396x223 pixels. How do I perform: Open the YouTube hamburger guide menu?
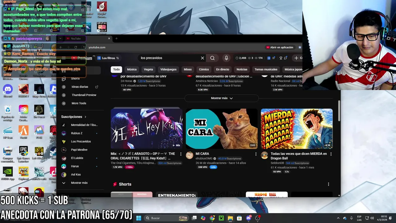click(63, 58)
